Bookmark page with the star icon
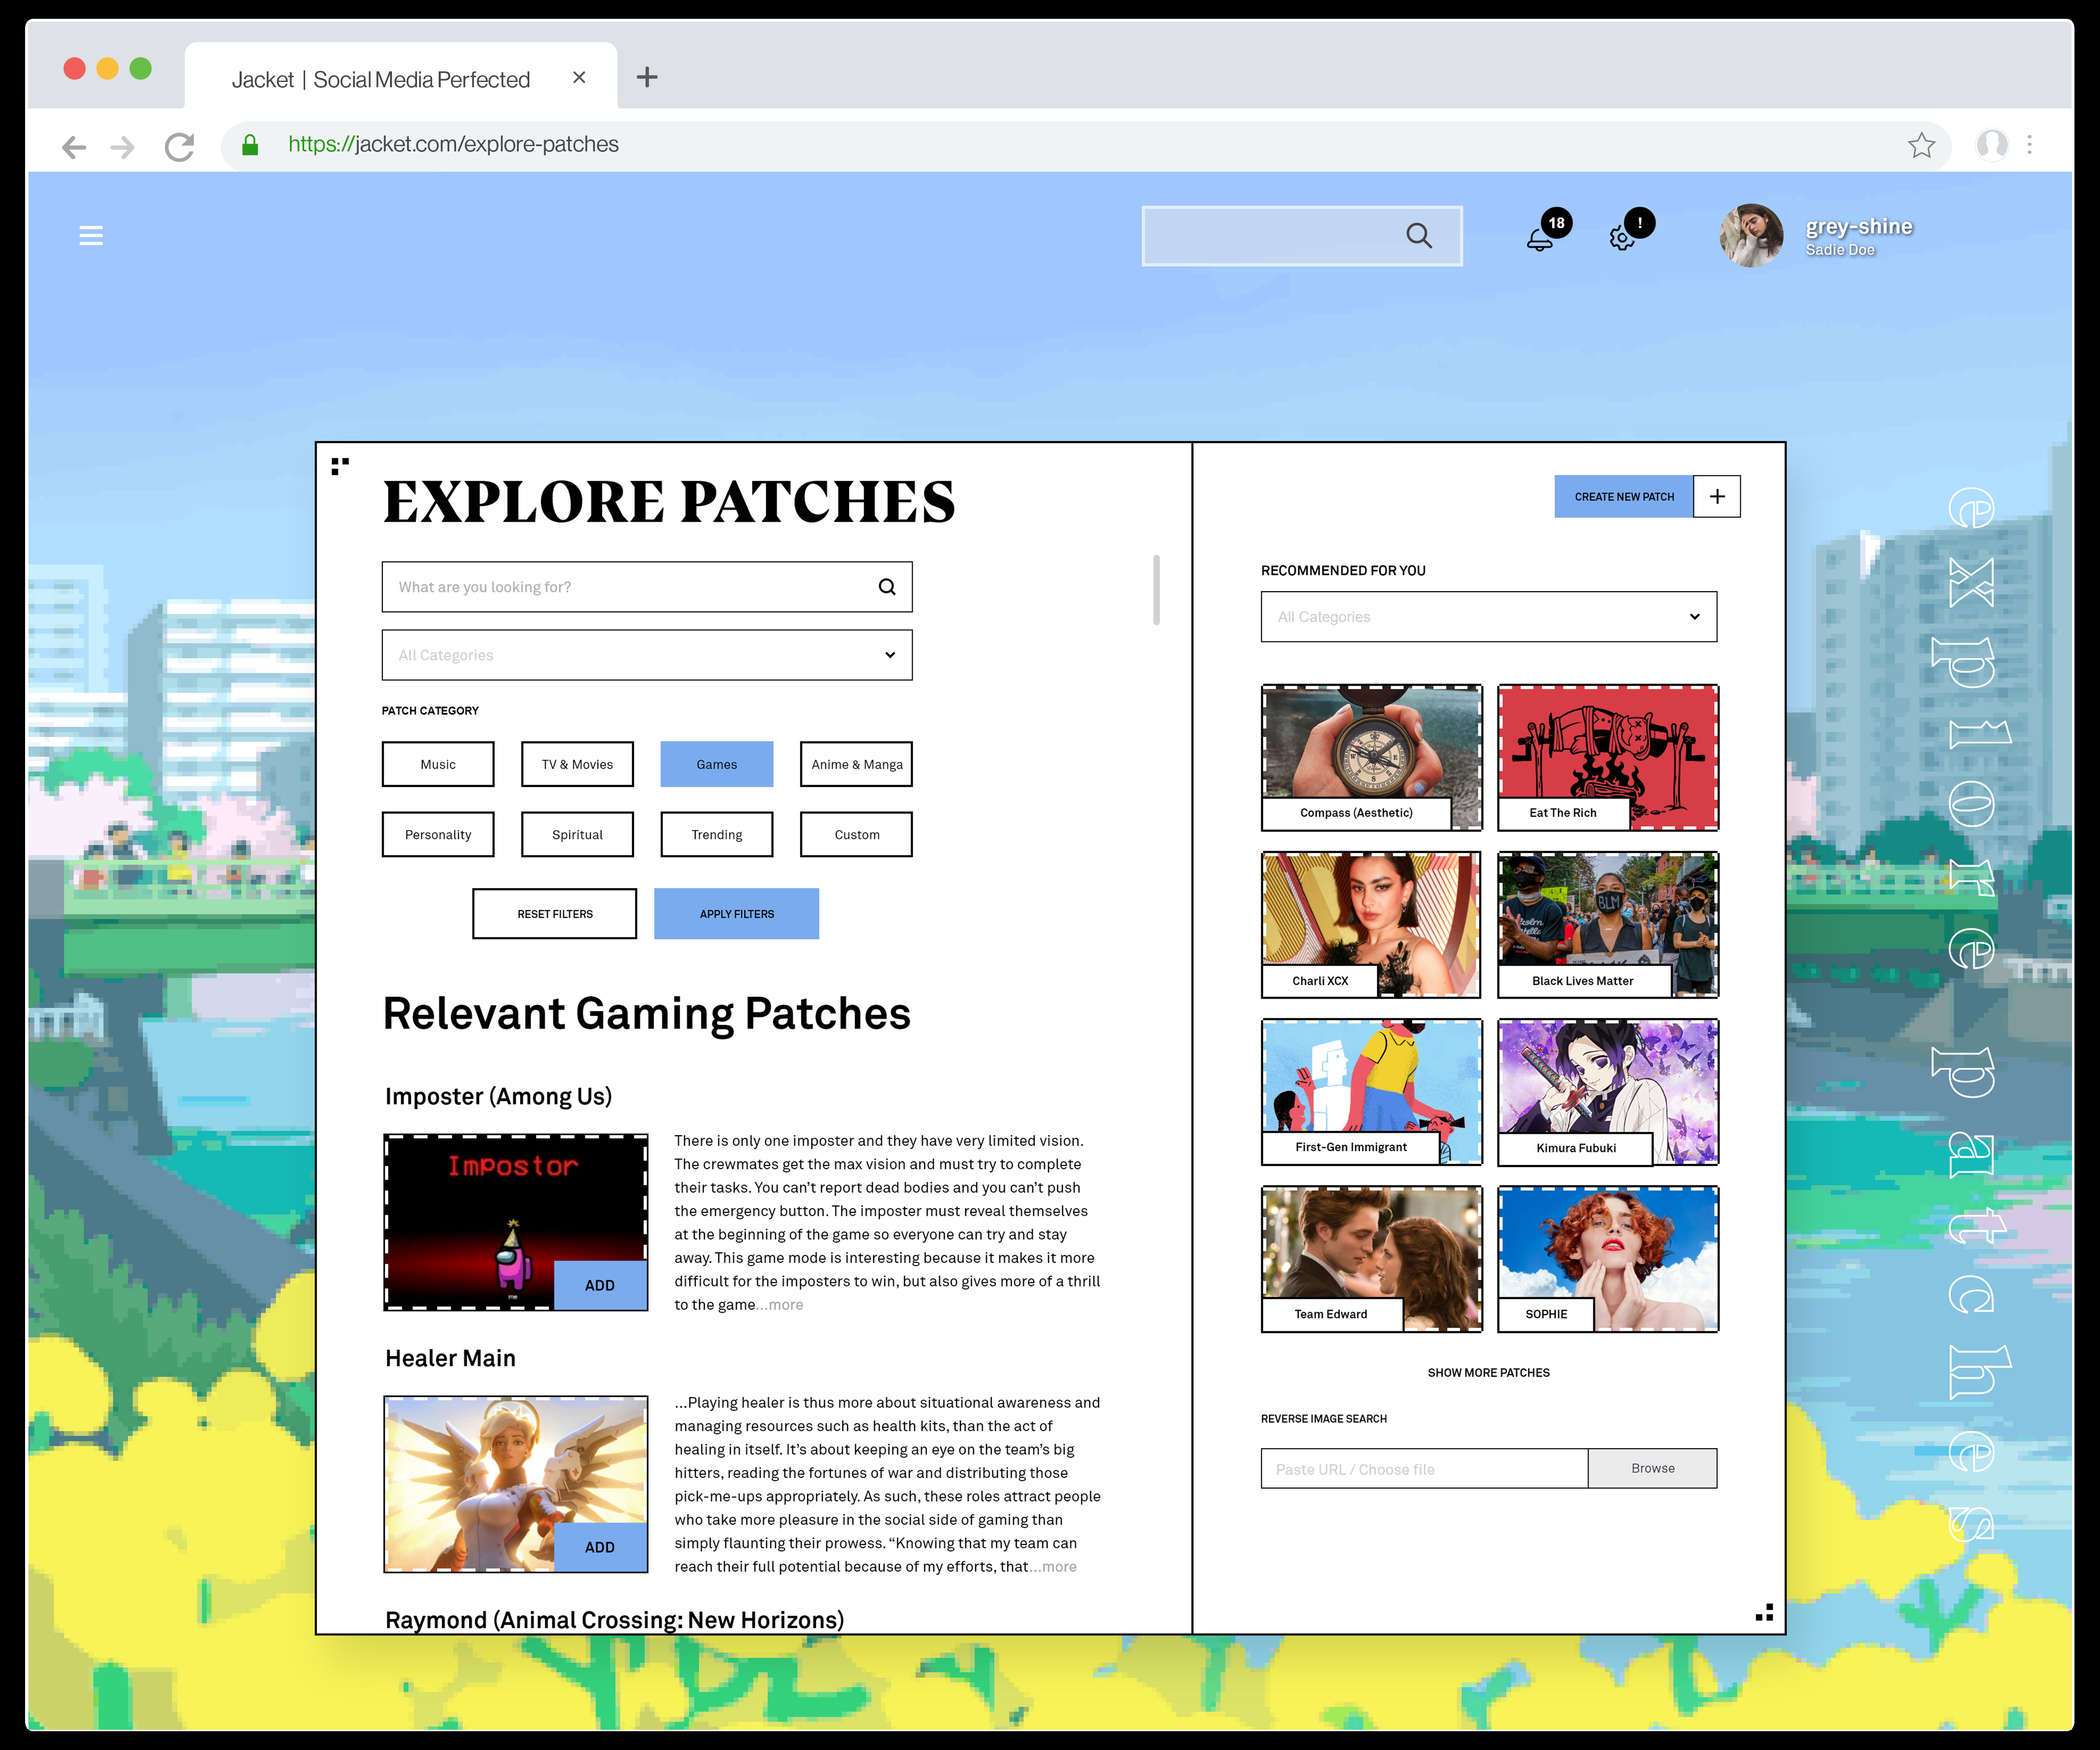The width and height of the screenshot is (2100, 1750). 1921,146
